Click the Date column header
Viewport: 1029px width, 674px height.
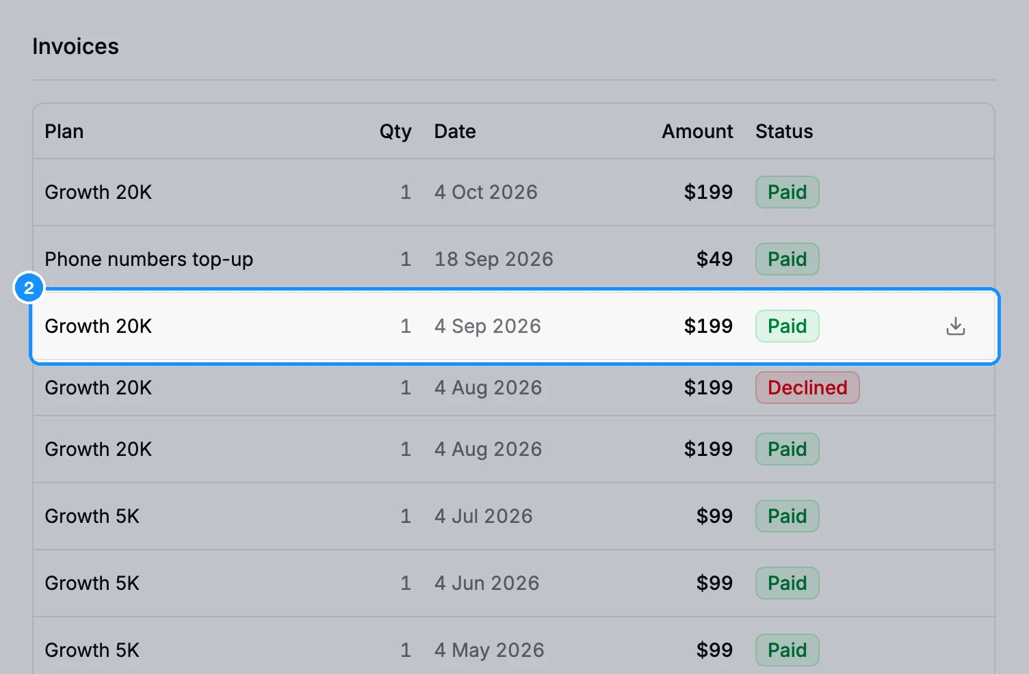pos(455,131)
